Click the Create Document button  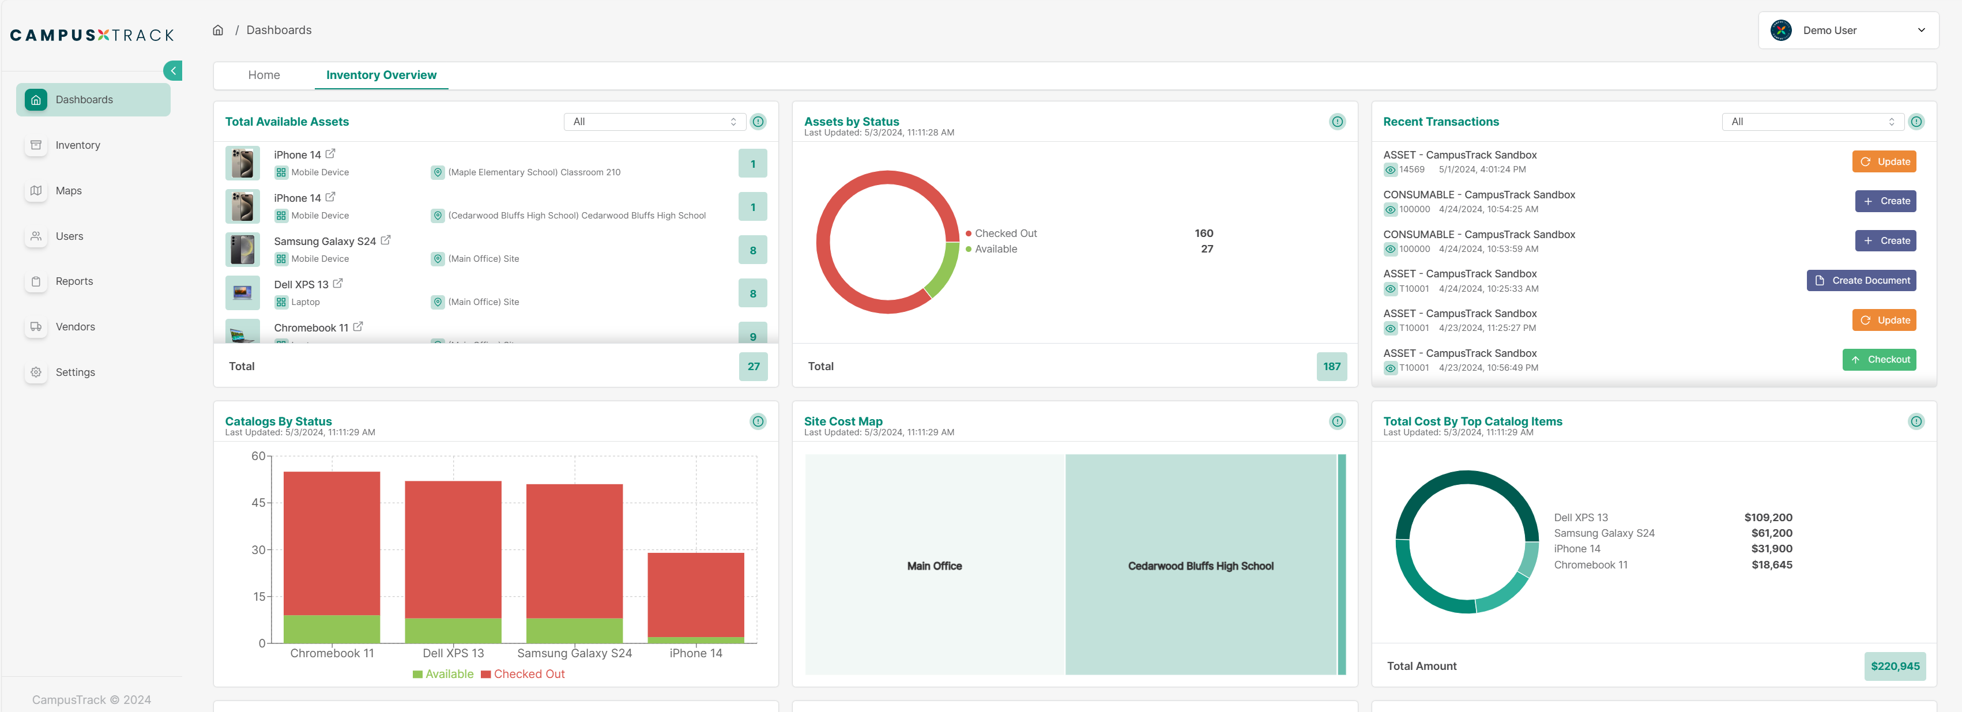click(x=1861, y=280)
